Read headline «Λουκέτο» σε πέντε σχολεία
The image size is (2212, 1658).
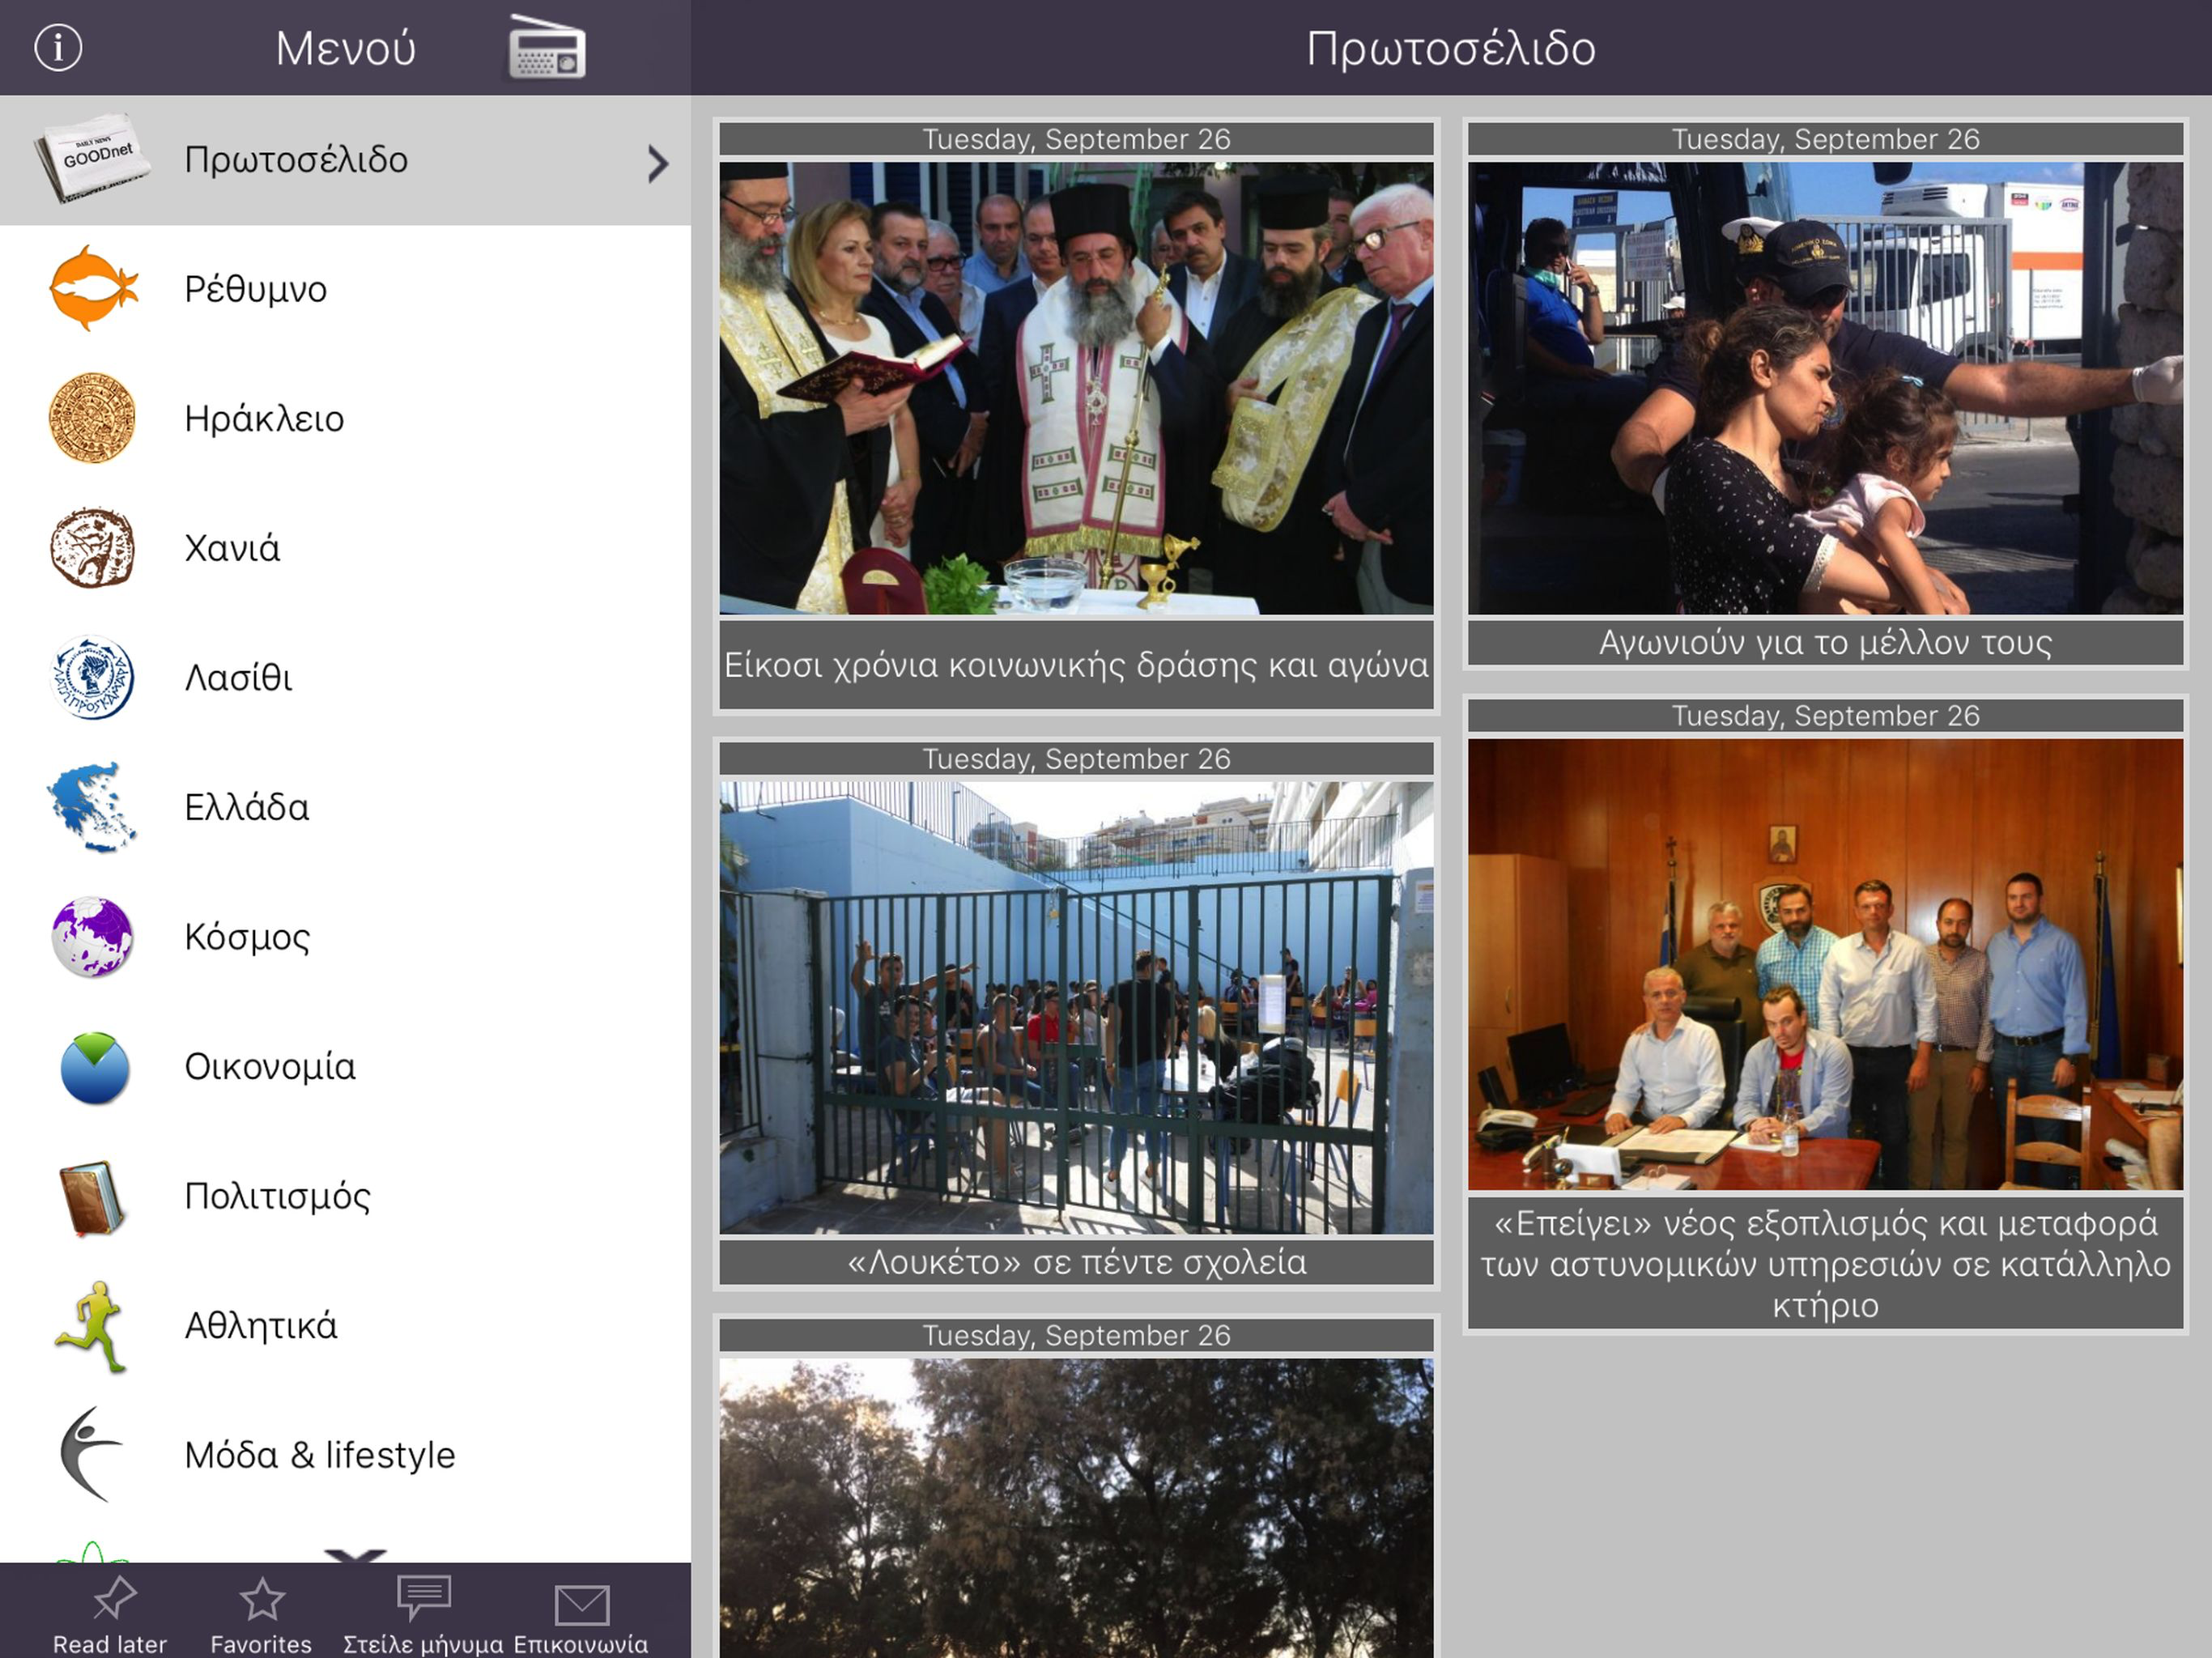[1076, 1262]
